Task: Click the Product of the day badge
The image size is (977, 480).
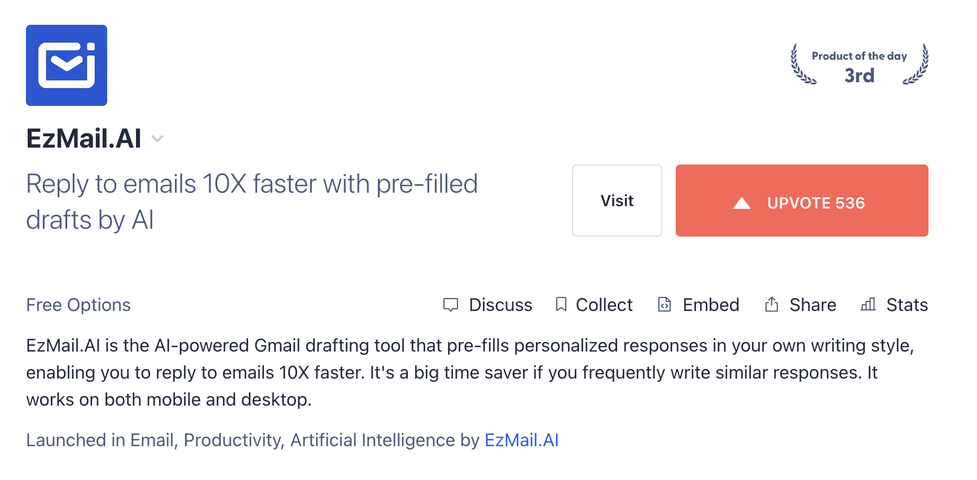Action: pos(859,65)
